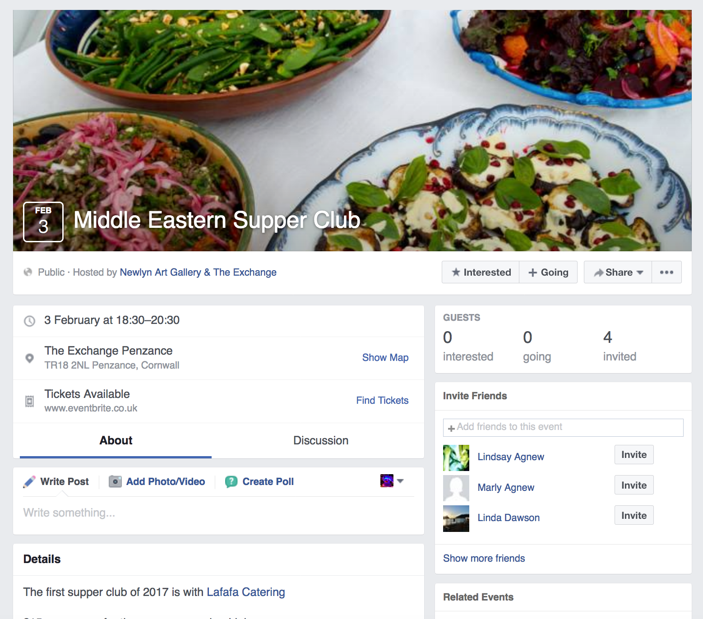The width and height of the screenshot is (703, 619).
Task: Click the Add Photo/Video camera icon
Action: click(x=115, y=482)
